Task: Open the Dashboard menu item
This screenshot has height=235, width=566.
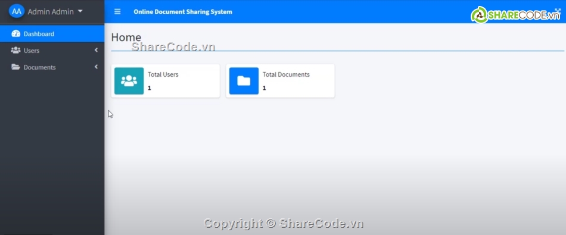Action: [x=52, y=34]
